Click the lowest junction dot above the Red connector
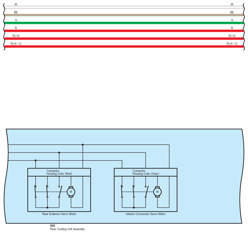248x234 pixels. (35, 161)
